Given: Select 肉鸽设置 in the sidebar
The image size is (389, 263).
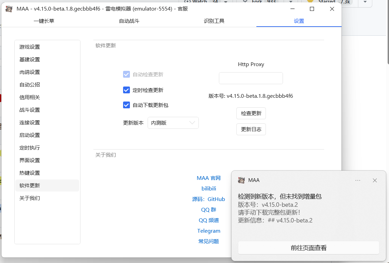Looking at the screenshot, I should (47, 72).
